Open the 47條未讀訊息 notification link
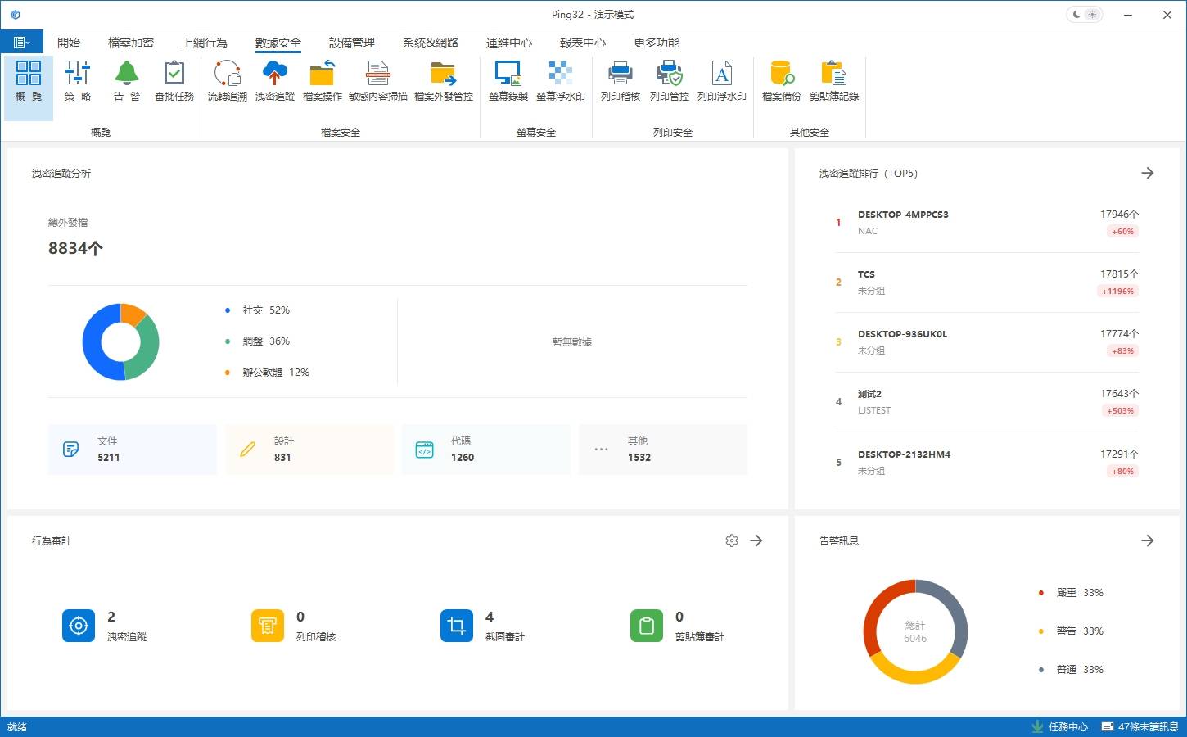The image size is (1187, 737). (1140, 726)
